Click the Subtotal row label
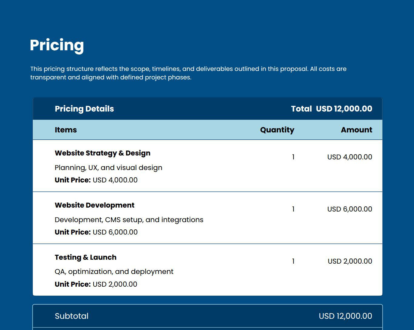 [x=72, y=316]
